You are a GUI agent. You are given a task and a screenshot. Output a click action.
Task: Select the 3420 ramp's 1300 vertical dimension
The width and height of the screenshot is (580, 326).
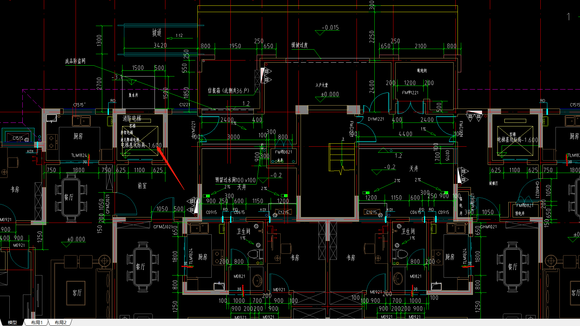[x=99, y=40]
